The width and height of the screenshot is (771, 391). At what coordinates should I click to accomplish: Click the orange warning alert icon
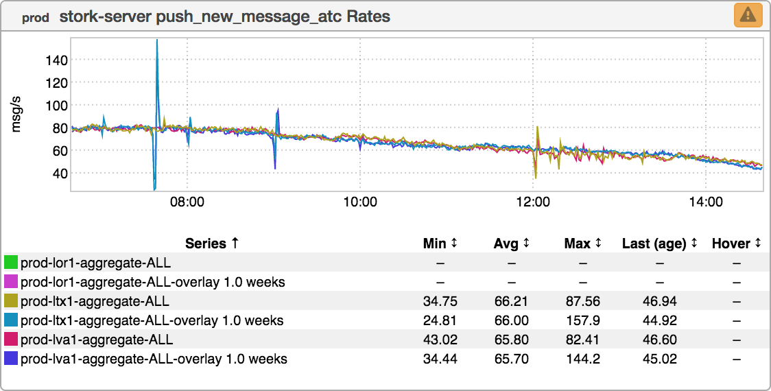coord(748,15)
